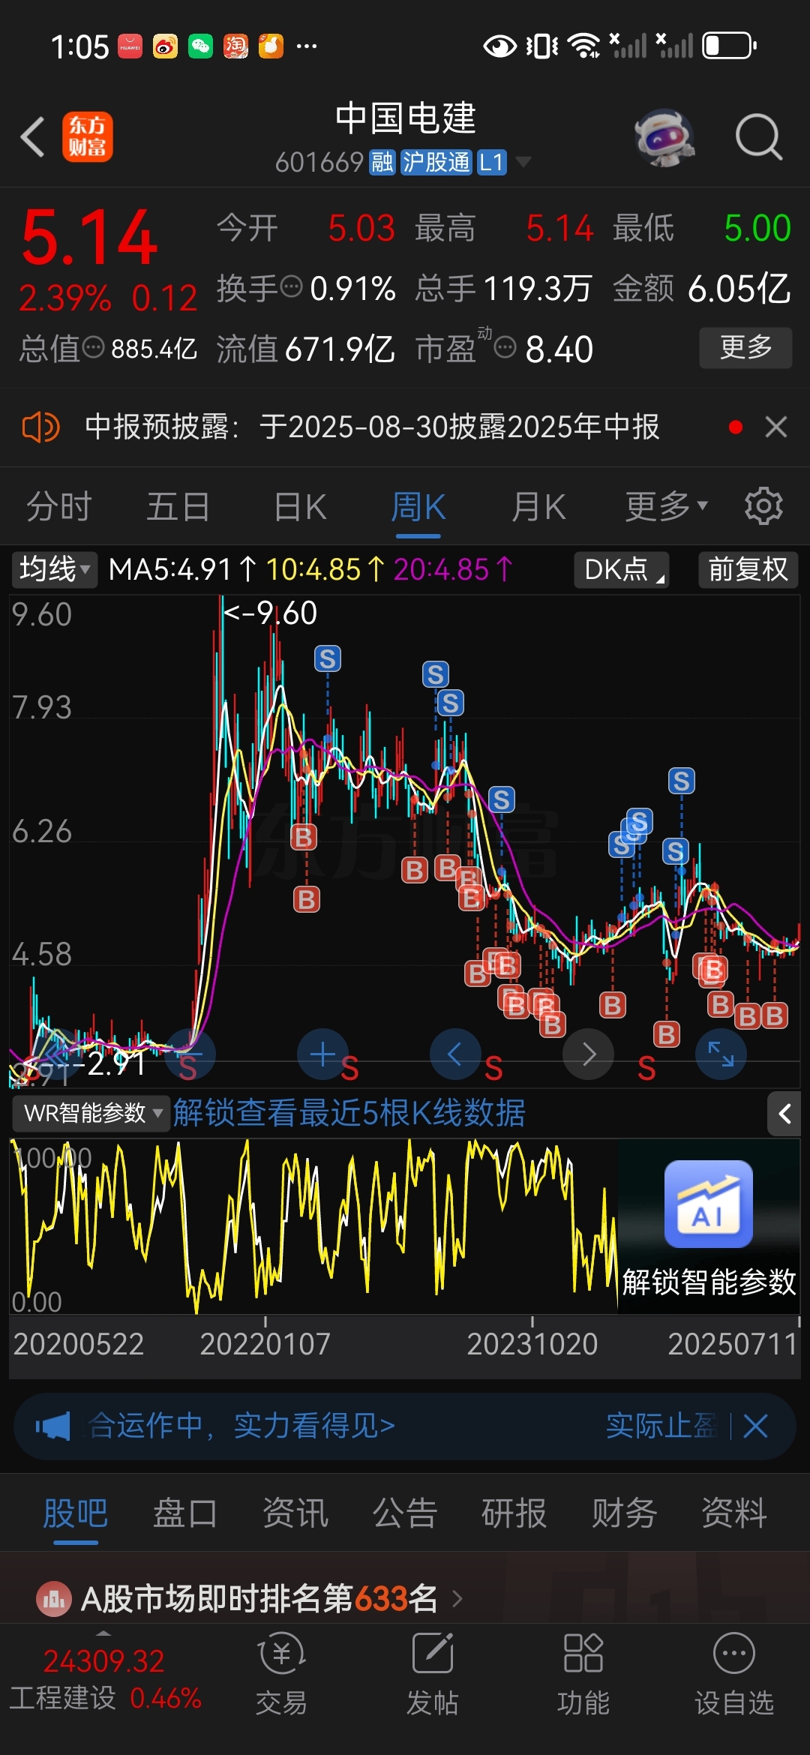Tap the 20231020 date label
This screenshot has width=810, height=1755.
coord(532,1344)
